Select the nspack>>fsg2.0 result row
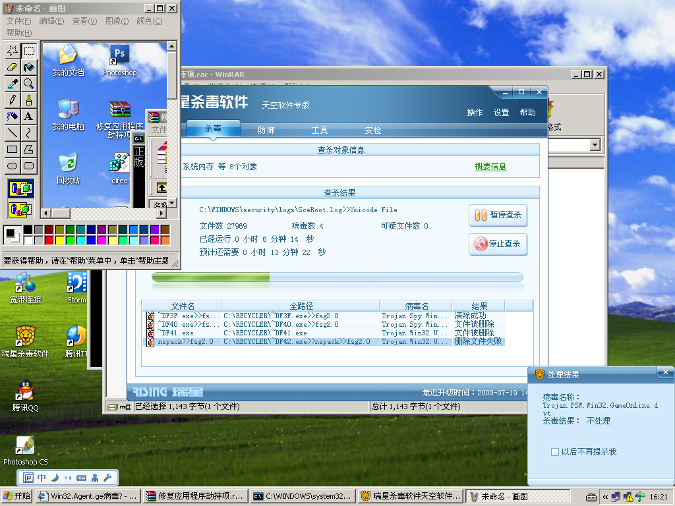Image resolution: width=675 pixels, height=506 pixels. [x=325, y=342]
